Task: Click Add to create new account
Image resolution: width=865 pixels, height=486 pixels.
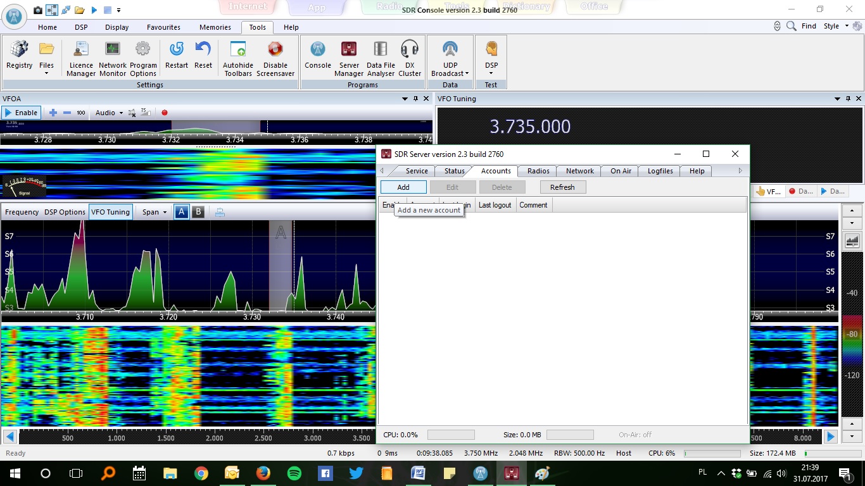Action: click(x=403, y=187)
